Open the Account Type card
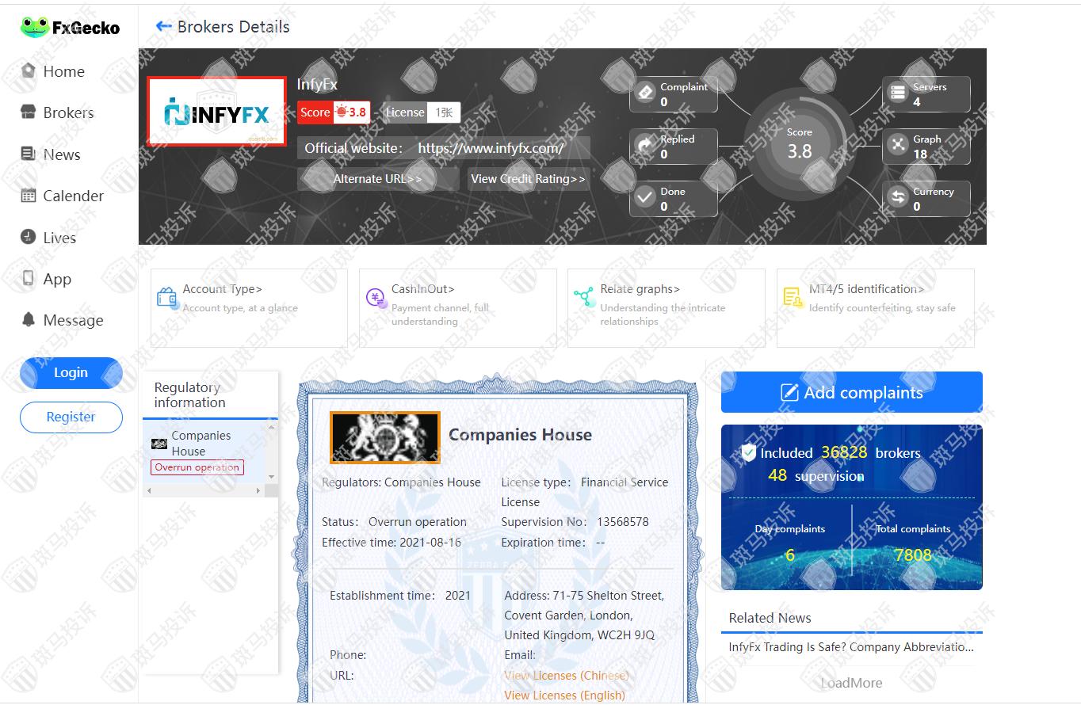This screenshot has width=1081, height=705. (x=249, y=307)
